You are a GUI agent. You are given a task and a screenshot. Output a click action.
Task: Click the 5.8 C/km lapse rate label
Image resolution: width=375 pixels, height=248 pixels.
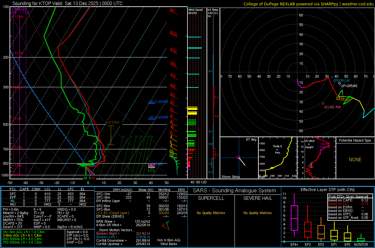[x=112, y=122]
